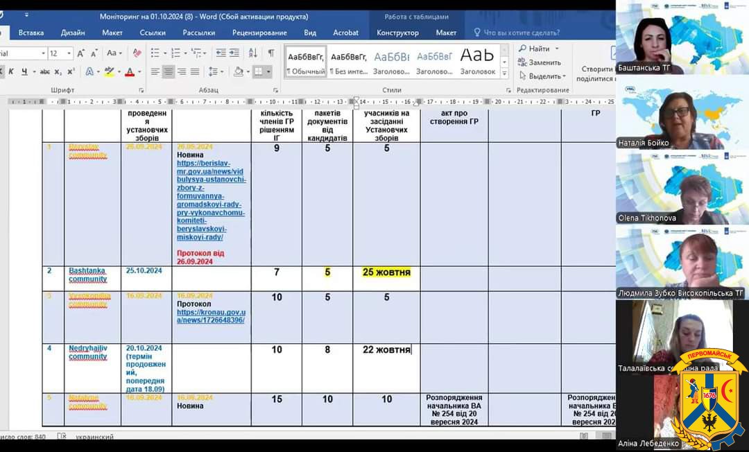Open the Вставка ribbon tab
The width and height of the screenshot is (749, 452).
[x=31, y=33]
